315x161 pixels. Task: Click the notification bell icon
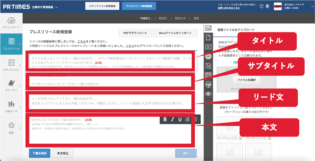(x=267, y=6)
